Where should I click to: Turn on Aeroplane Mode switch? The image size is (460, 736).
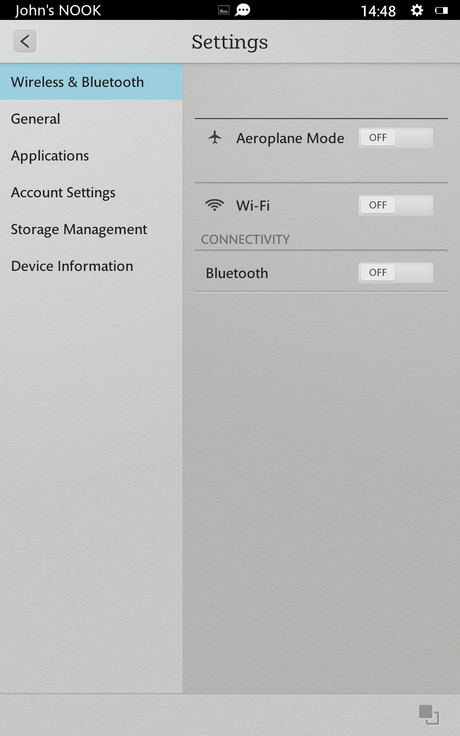tap(396, 137)
